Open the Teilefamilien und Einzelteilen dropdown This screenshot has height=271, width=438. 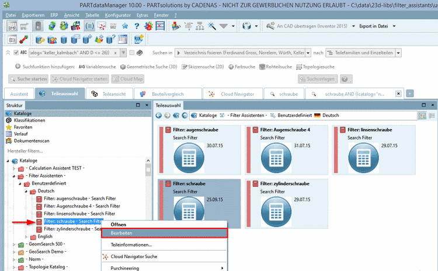[x=399, y=53]
